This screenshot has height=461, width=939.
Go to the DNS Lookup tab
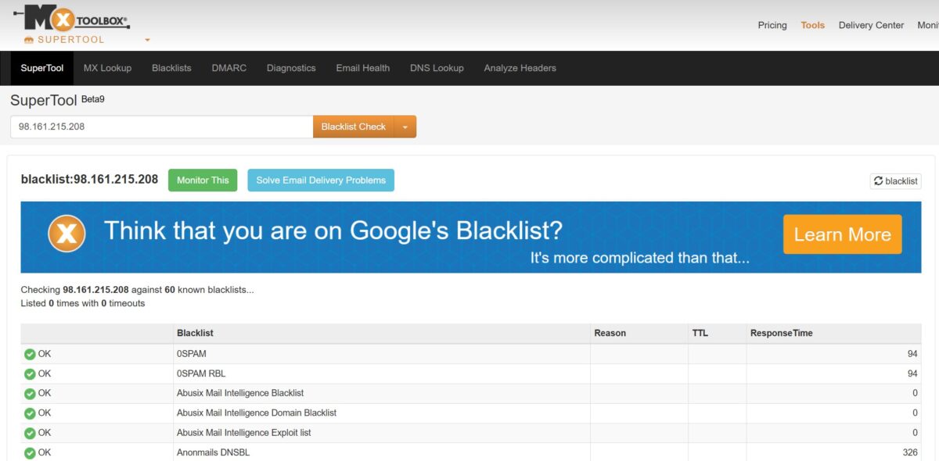(437, 68)
